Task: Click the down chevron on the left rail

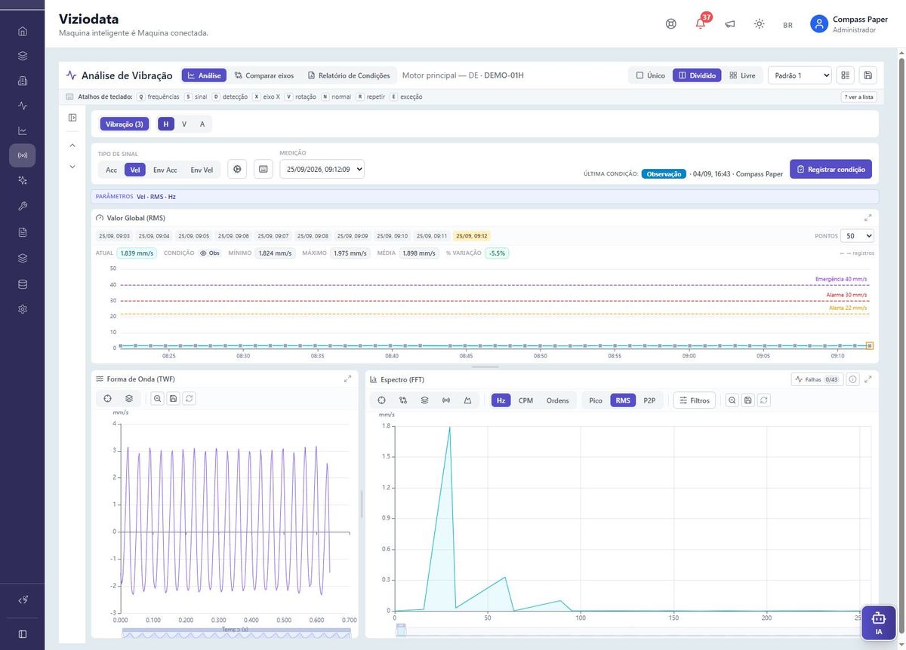Action: (x=72, y=166)
